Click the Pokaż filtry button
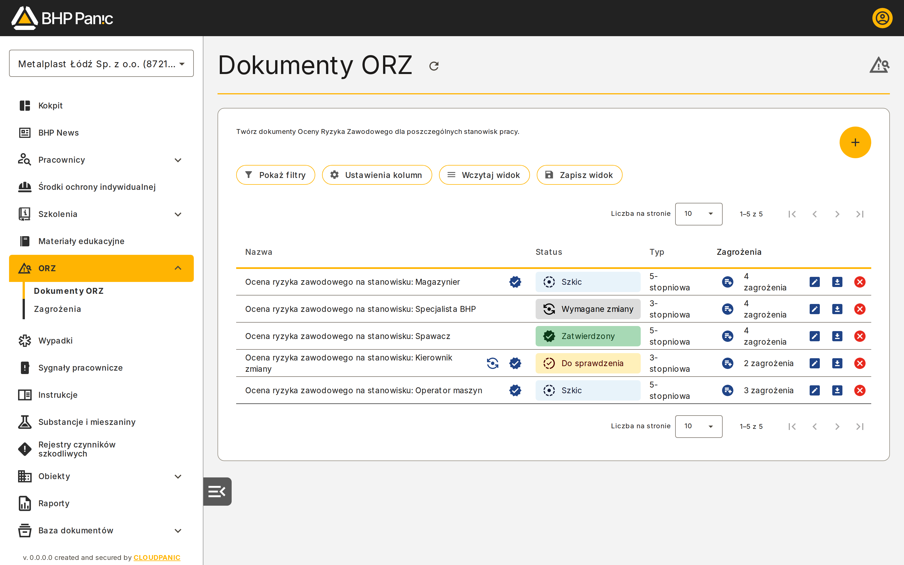 click(275, 175)
